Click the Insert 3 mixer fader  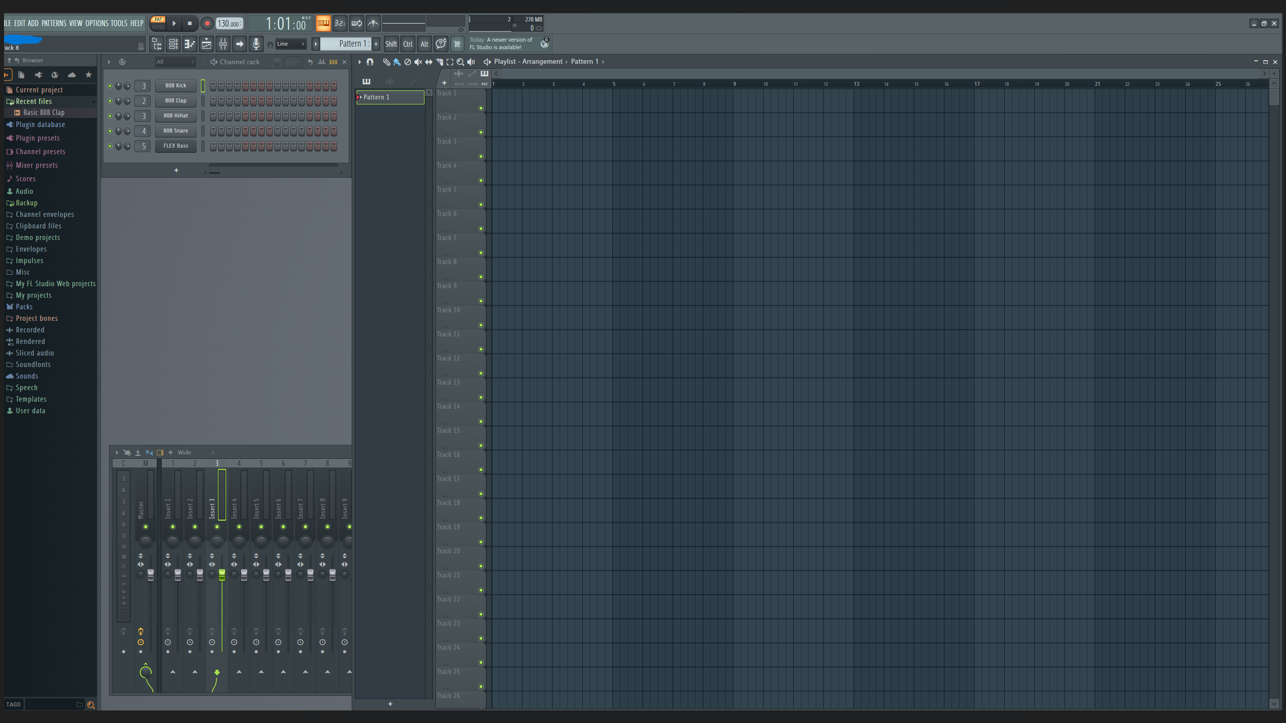point(222,575)
